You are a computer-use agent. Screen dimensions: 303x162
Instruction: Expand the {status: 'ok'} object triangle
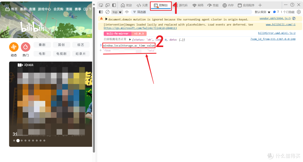click(130, 39)
